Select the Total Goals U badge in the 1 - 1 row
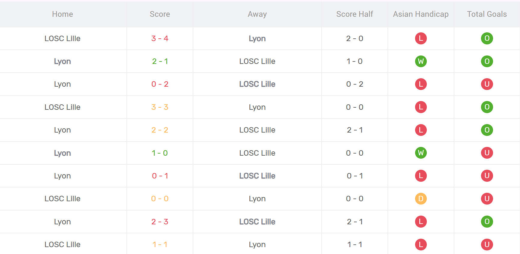Image resolution: width=520 pixels, height=254 pixels. tap(487, 244)
